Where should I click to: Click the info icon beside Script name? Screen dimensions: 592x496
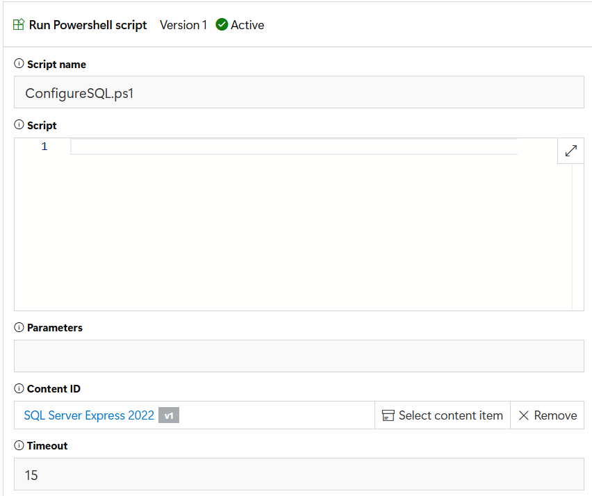click(19, 64)
